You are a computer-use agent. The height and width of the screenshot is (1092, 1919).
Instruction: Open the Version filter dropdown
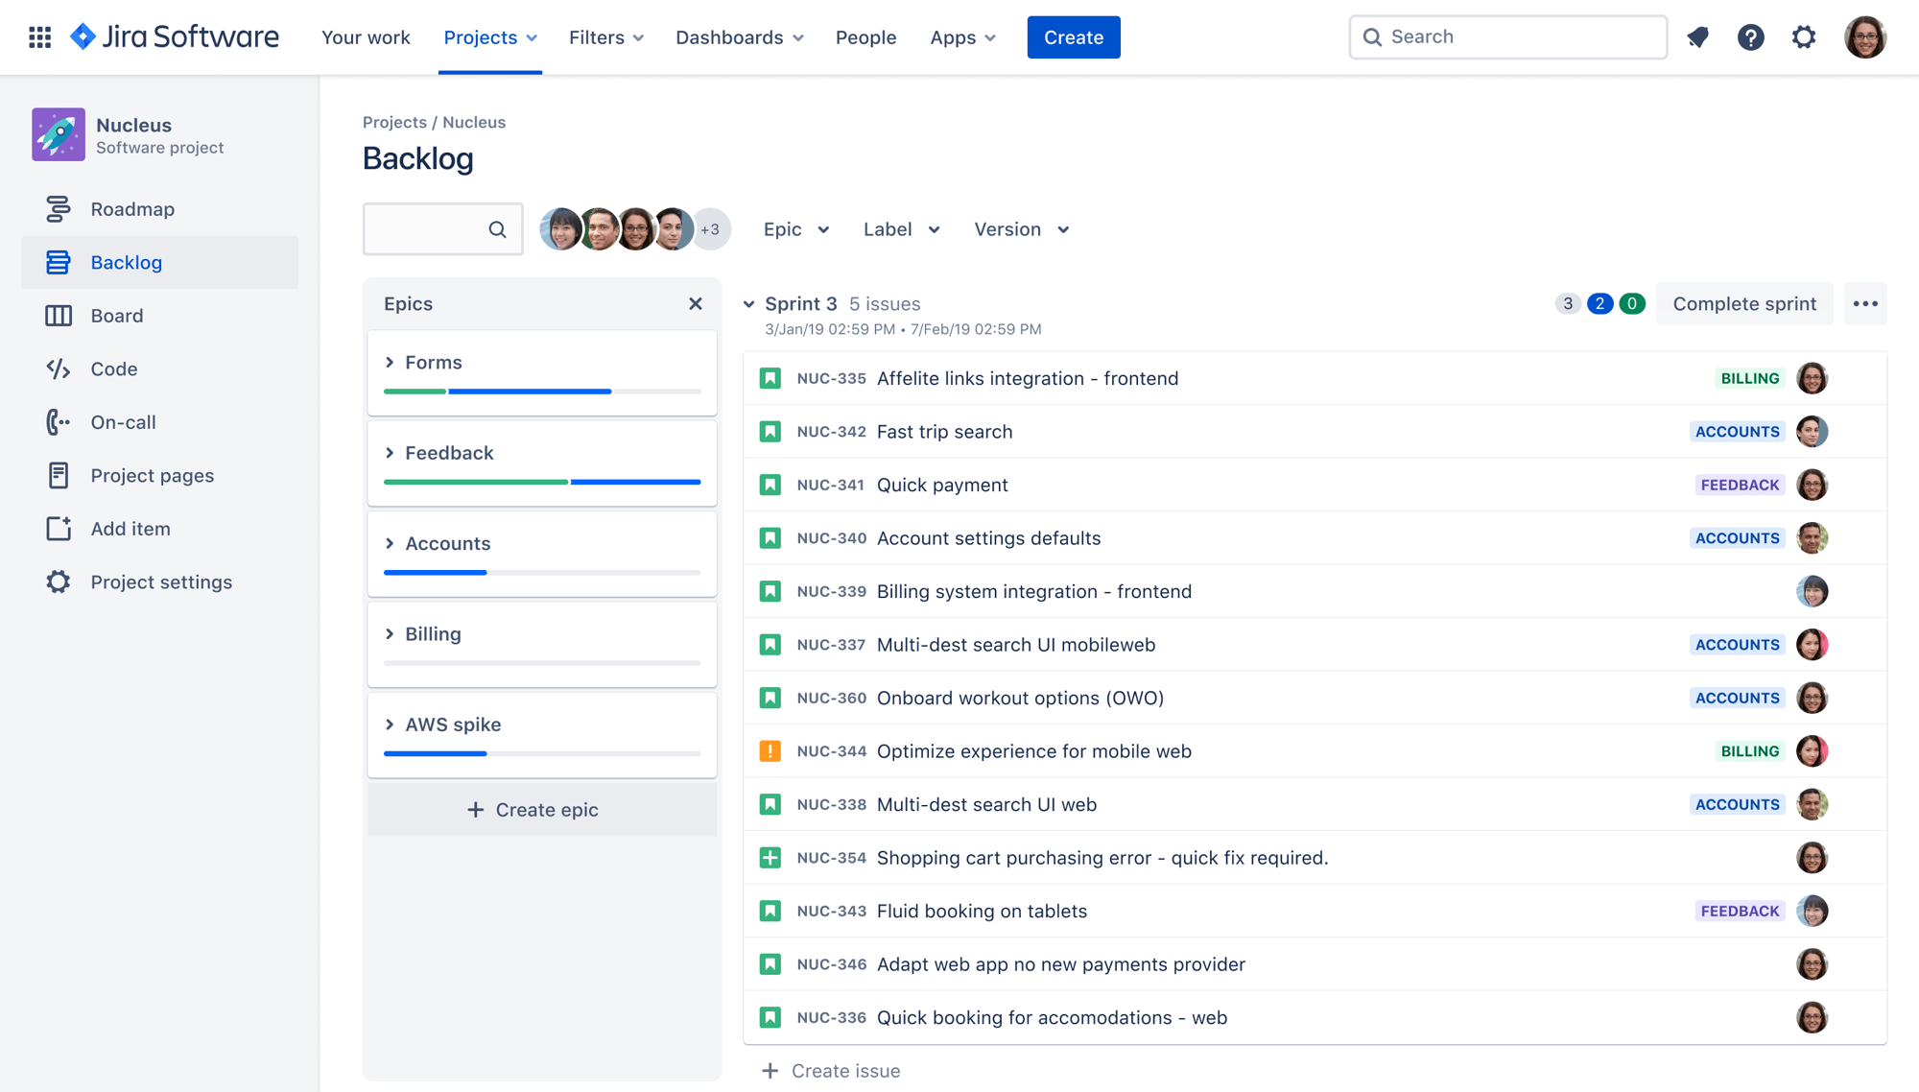coord(1022,228)
